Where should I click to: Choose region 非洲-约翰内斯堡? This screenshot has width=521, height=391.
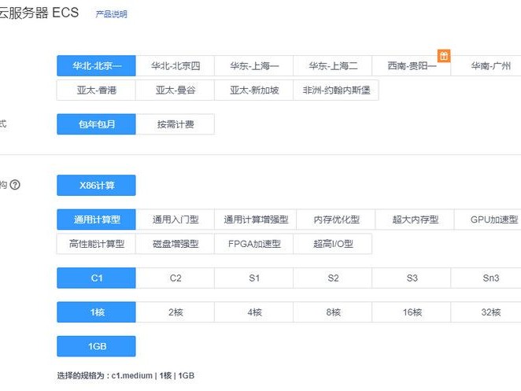tap(336, 90)
